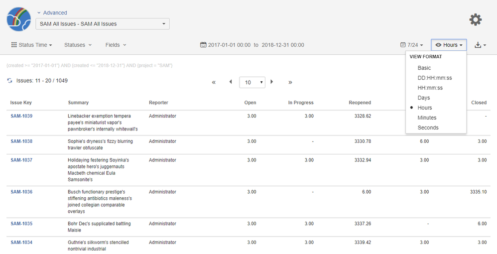Screen dimensions: 497x254
Task: Click Reopened value 3332.94
Action: (x=363, y=160)
